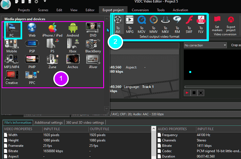This screenshot has width=241, height=159.
Task: Set output format To MOV
Action: [141, 25]
